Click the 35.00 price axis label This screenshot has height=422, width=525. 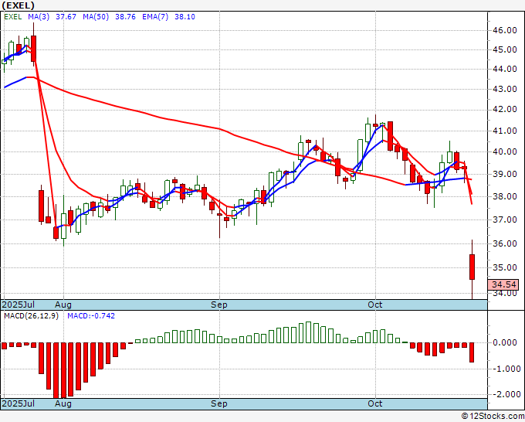[505, 267]
